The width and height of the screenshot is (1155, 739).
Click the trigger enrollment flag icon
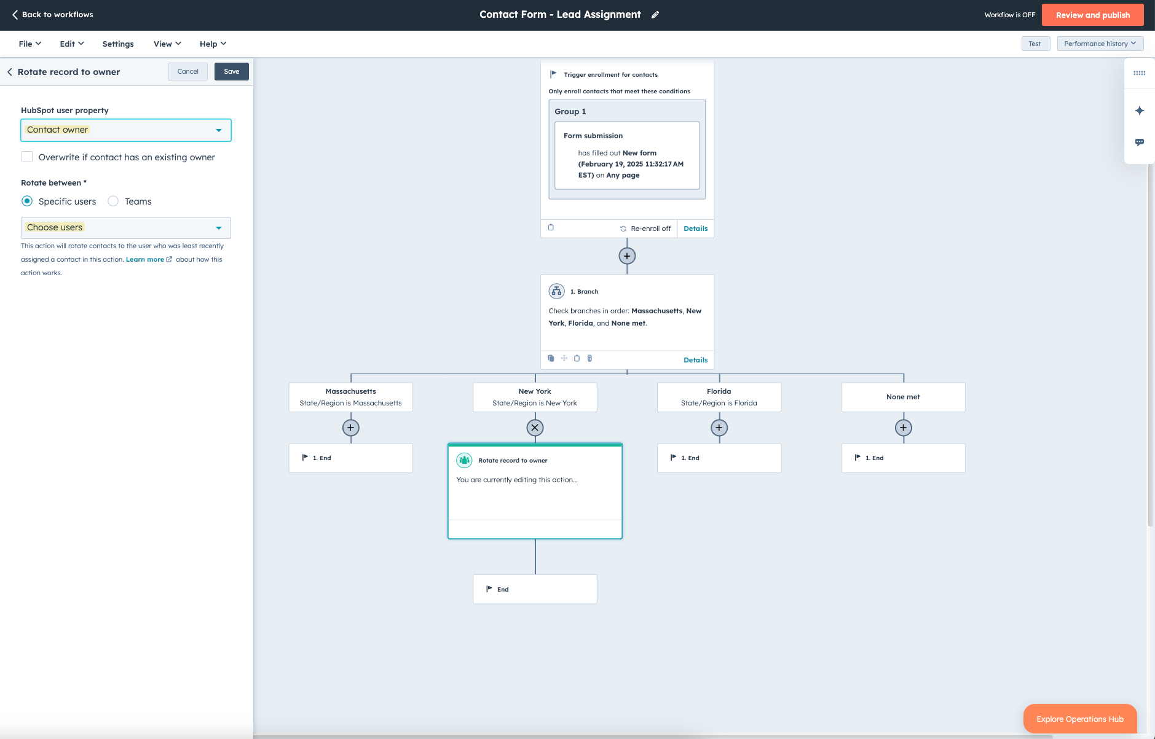(553, 74)
